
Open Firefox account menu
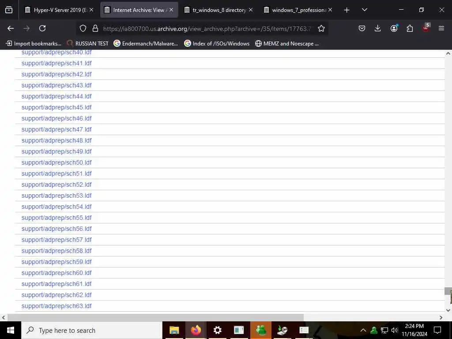click(x=394, y=28)
